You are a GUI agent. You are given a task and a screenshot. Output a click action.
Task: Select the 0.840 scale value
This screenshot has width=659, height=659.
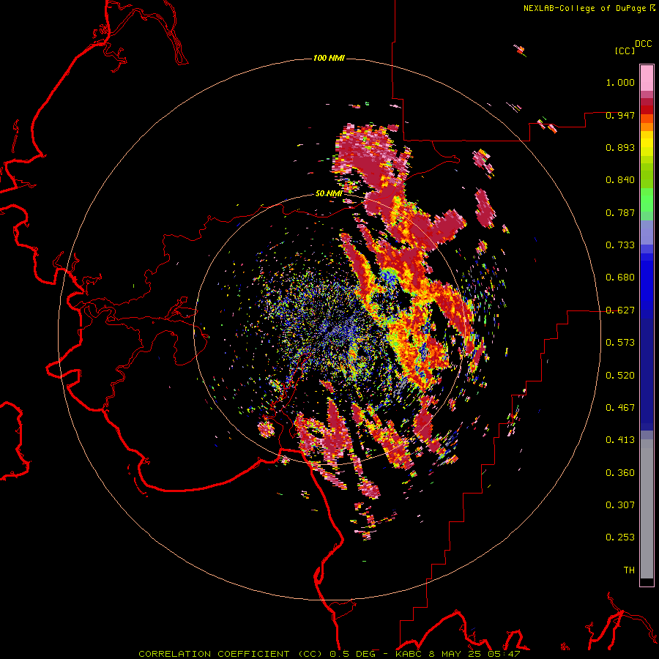[x=620, y=180]
